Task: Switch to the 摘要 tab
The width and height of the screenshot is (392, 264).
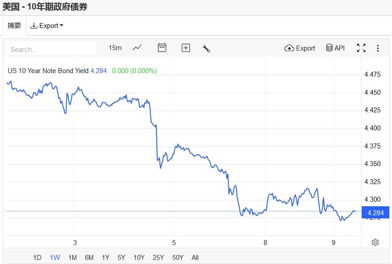Action: [14, 26]
